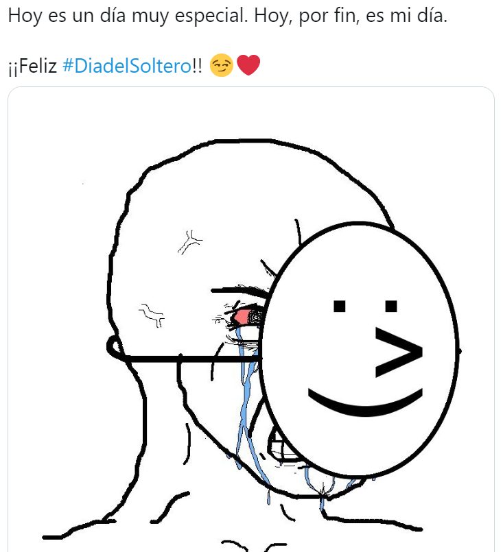Click the smiley mask's curved smile
Screen dimensions: 503x552
(x=365, y=401)
